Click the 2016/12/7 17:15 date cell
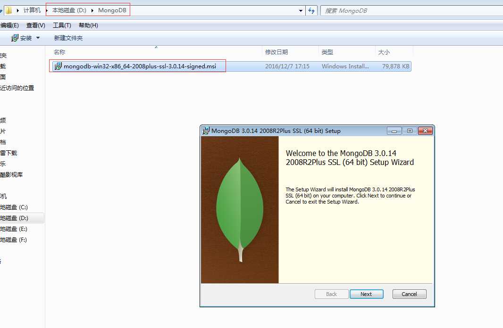This screenshot has width=503, height=328. coord(287,66)
